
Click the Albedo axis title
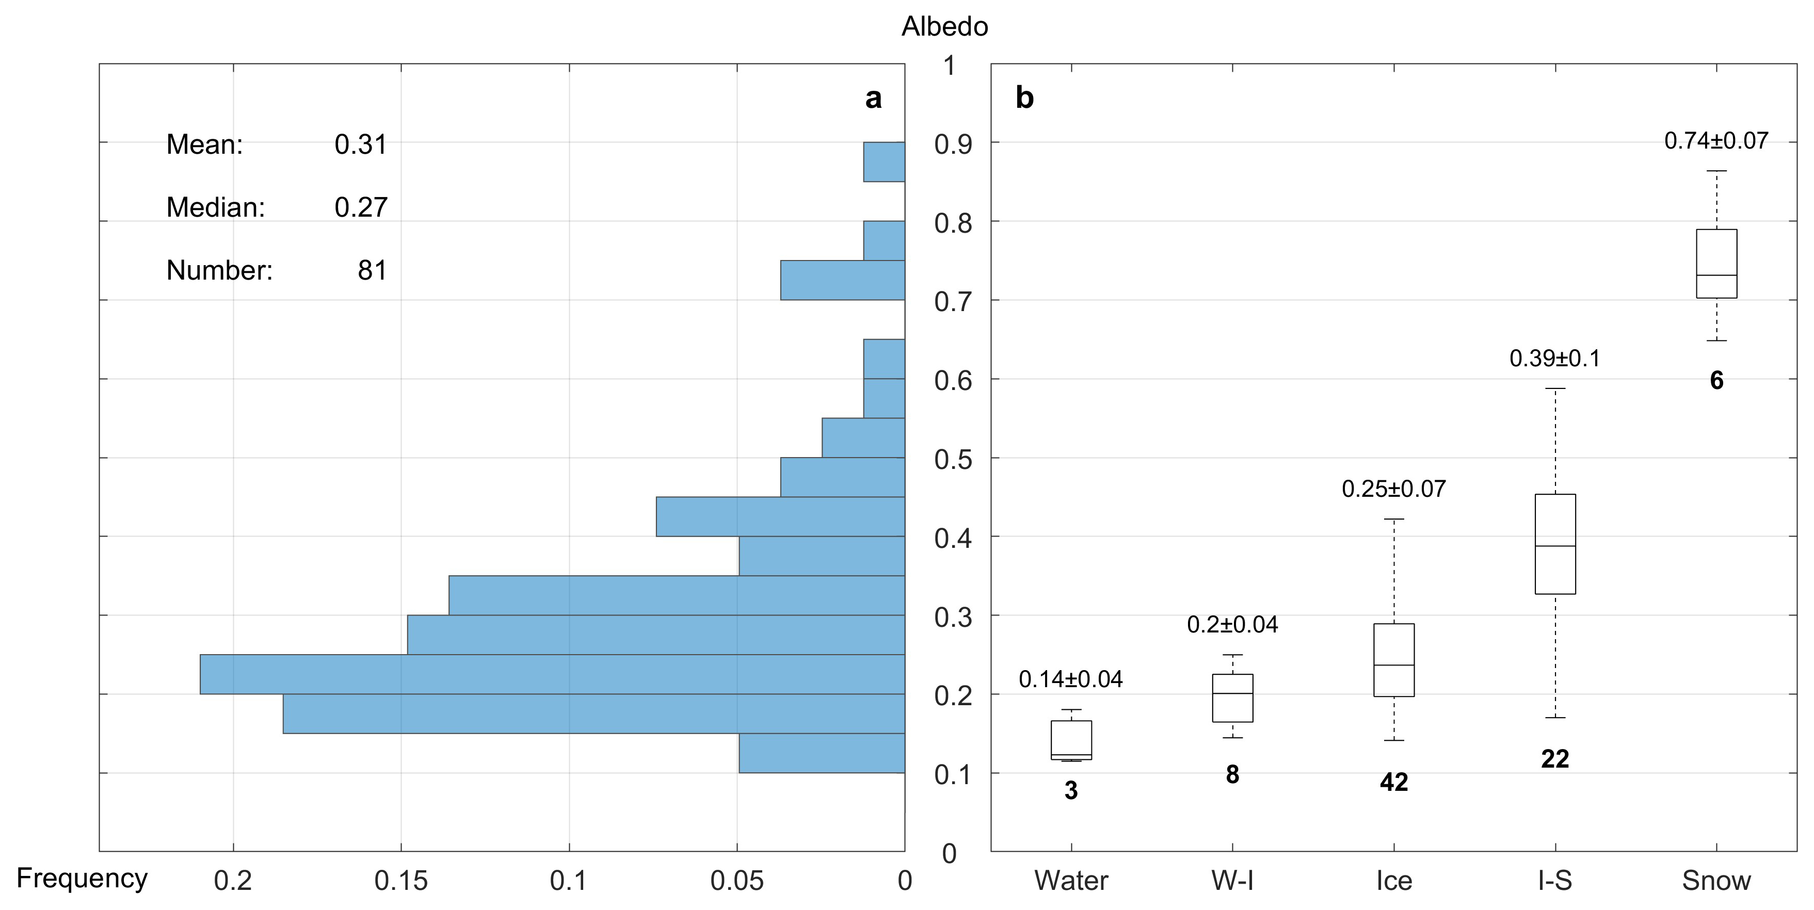(944, 27)
